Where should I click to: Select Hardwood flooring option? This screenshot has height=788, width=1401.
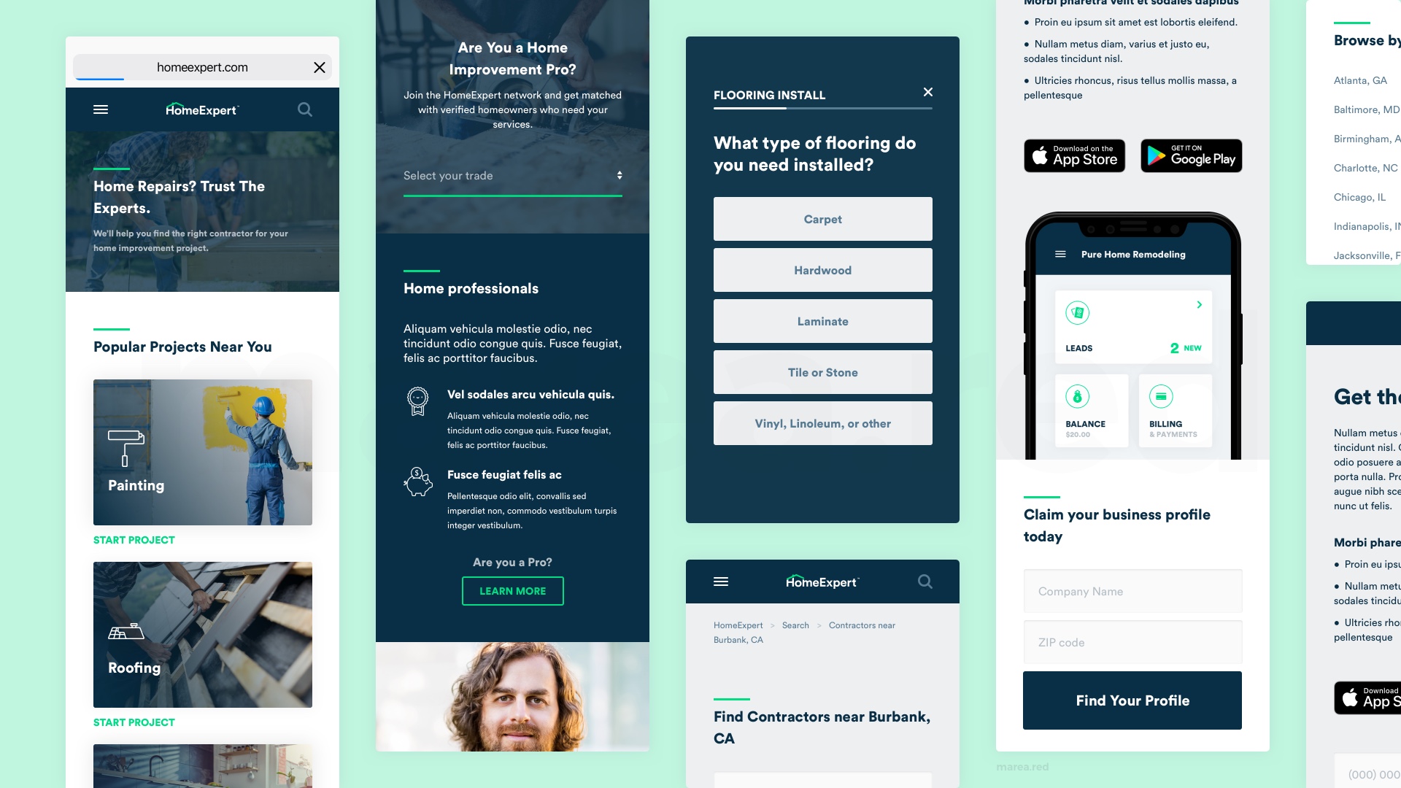point(822,271)
